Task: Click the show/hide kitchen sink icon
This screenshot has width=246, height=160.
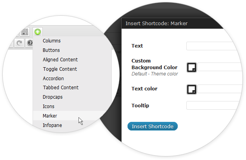Action: point(24,32)
